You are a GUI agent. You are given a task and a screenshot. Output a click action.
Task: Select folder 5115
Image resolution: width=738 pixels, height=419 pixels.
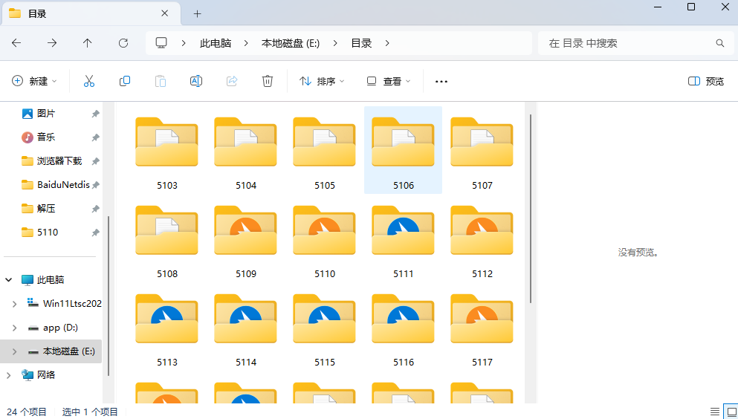(324, 328)
